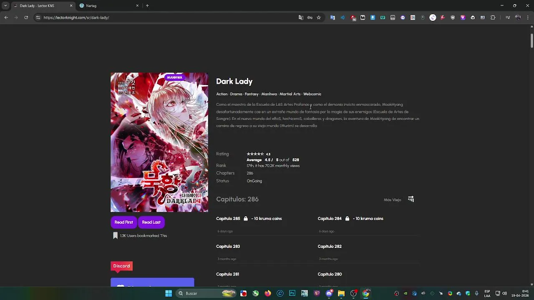This screenshot has width=534, height=300.
Task: Click the lock icon on Capítulo 285
Action: pos(246,218)
